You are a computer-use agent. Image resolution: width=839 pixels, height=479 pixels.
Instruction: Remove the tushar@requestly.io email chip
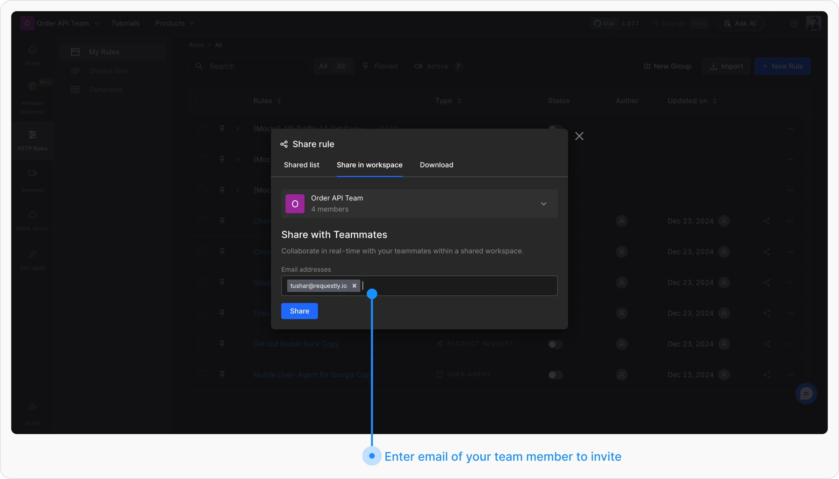pos(354,286)
